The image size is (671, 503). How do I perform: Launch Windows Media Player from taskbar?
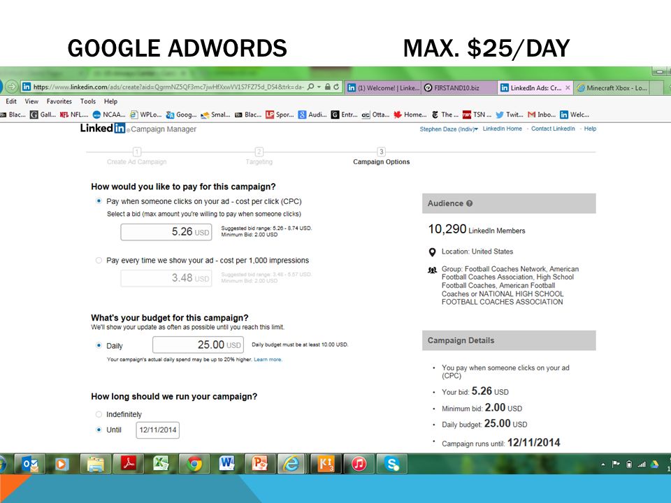62,464
